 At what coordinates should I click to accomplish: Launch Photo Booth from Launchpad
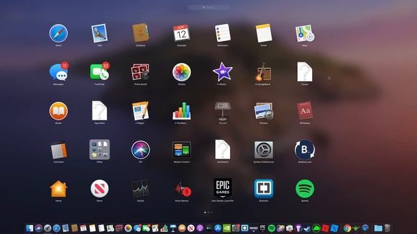point(141,72)
